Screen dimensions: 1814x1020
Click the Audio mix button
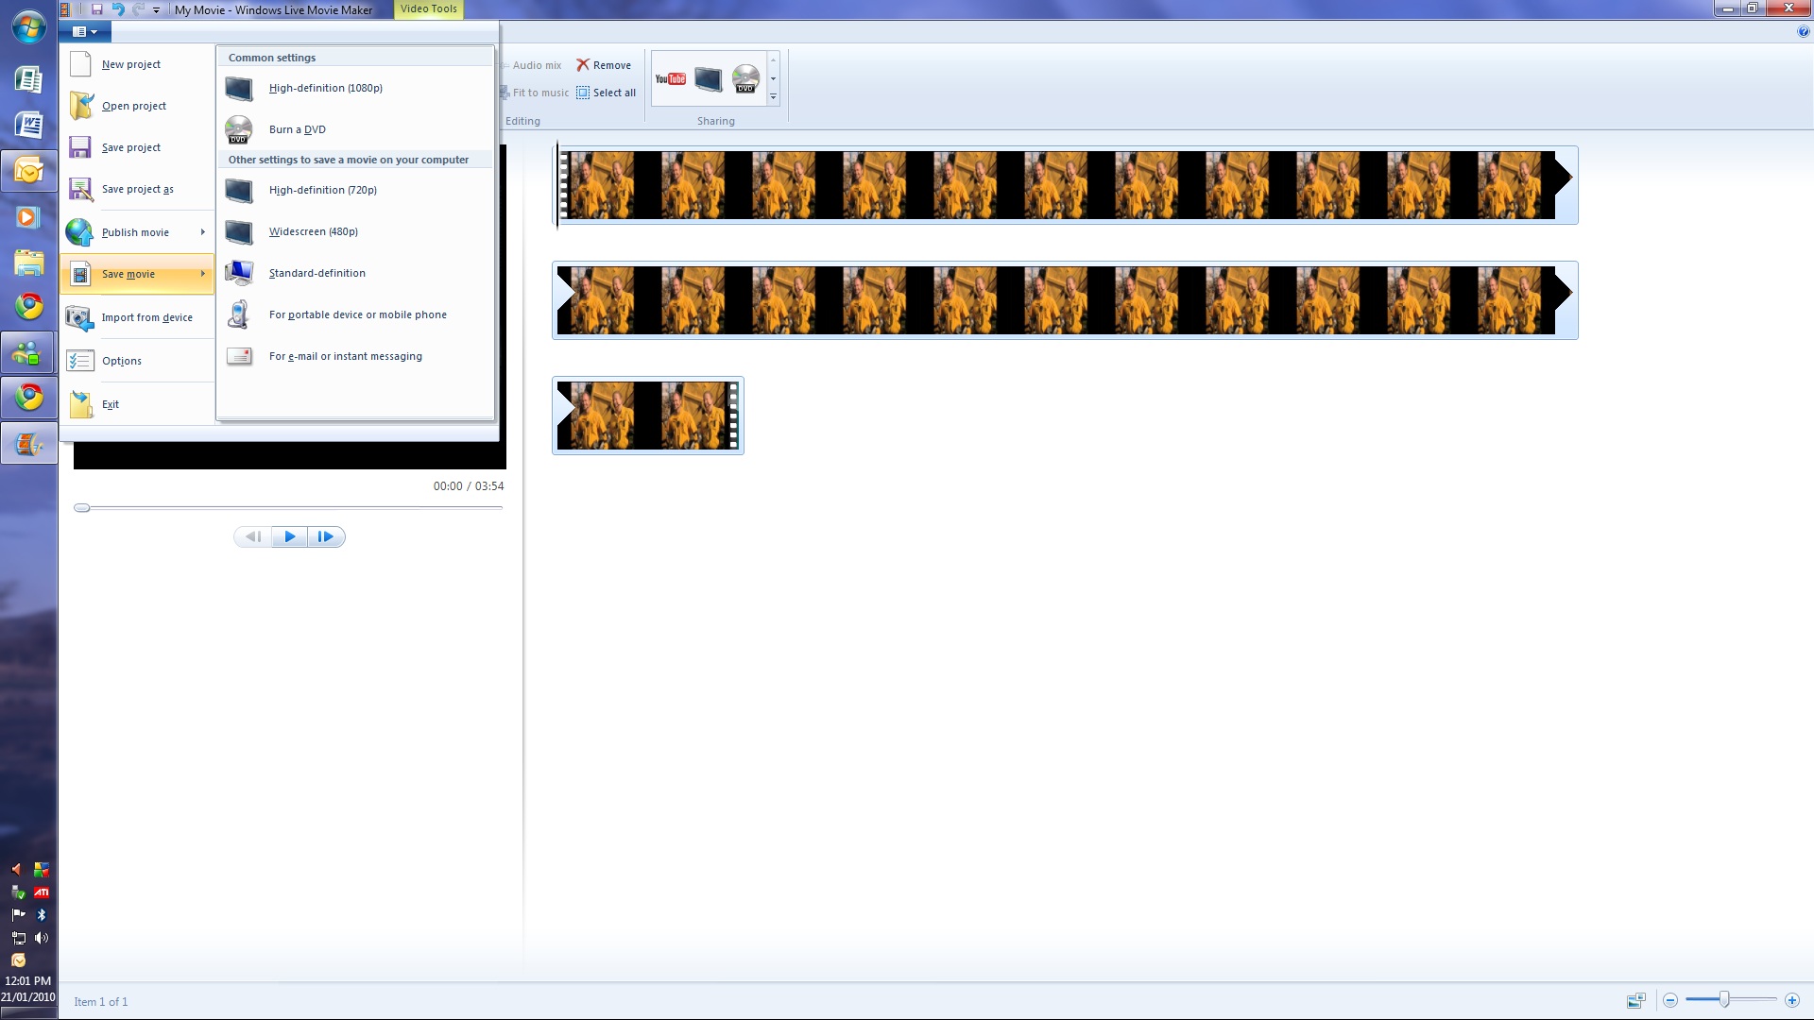click(x=533, y=65)
